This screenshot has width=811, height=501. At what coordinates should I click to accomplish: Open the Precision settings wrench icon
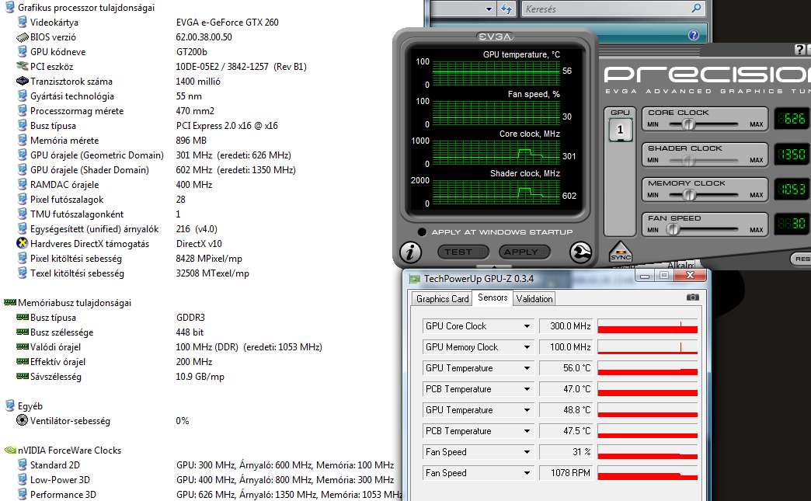coord(580,252)
